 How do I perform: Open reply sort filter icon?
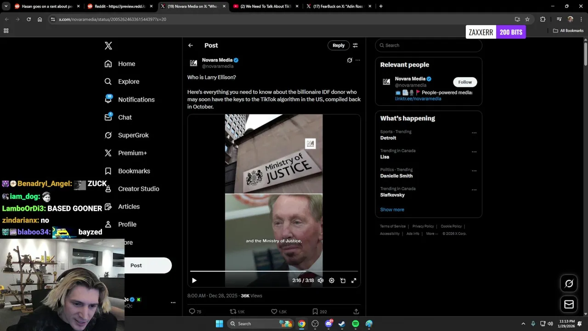(355, 46)
